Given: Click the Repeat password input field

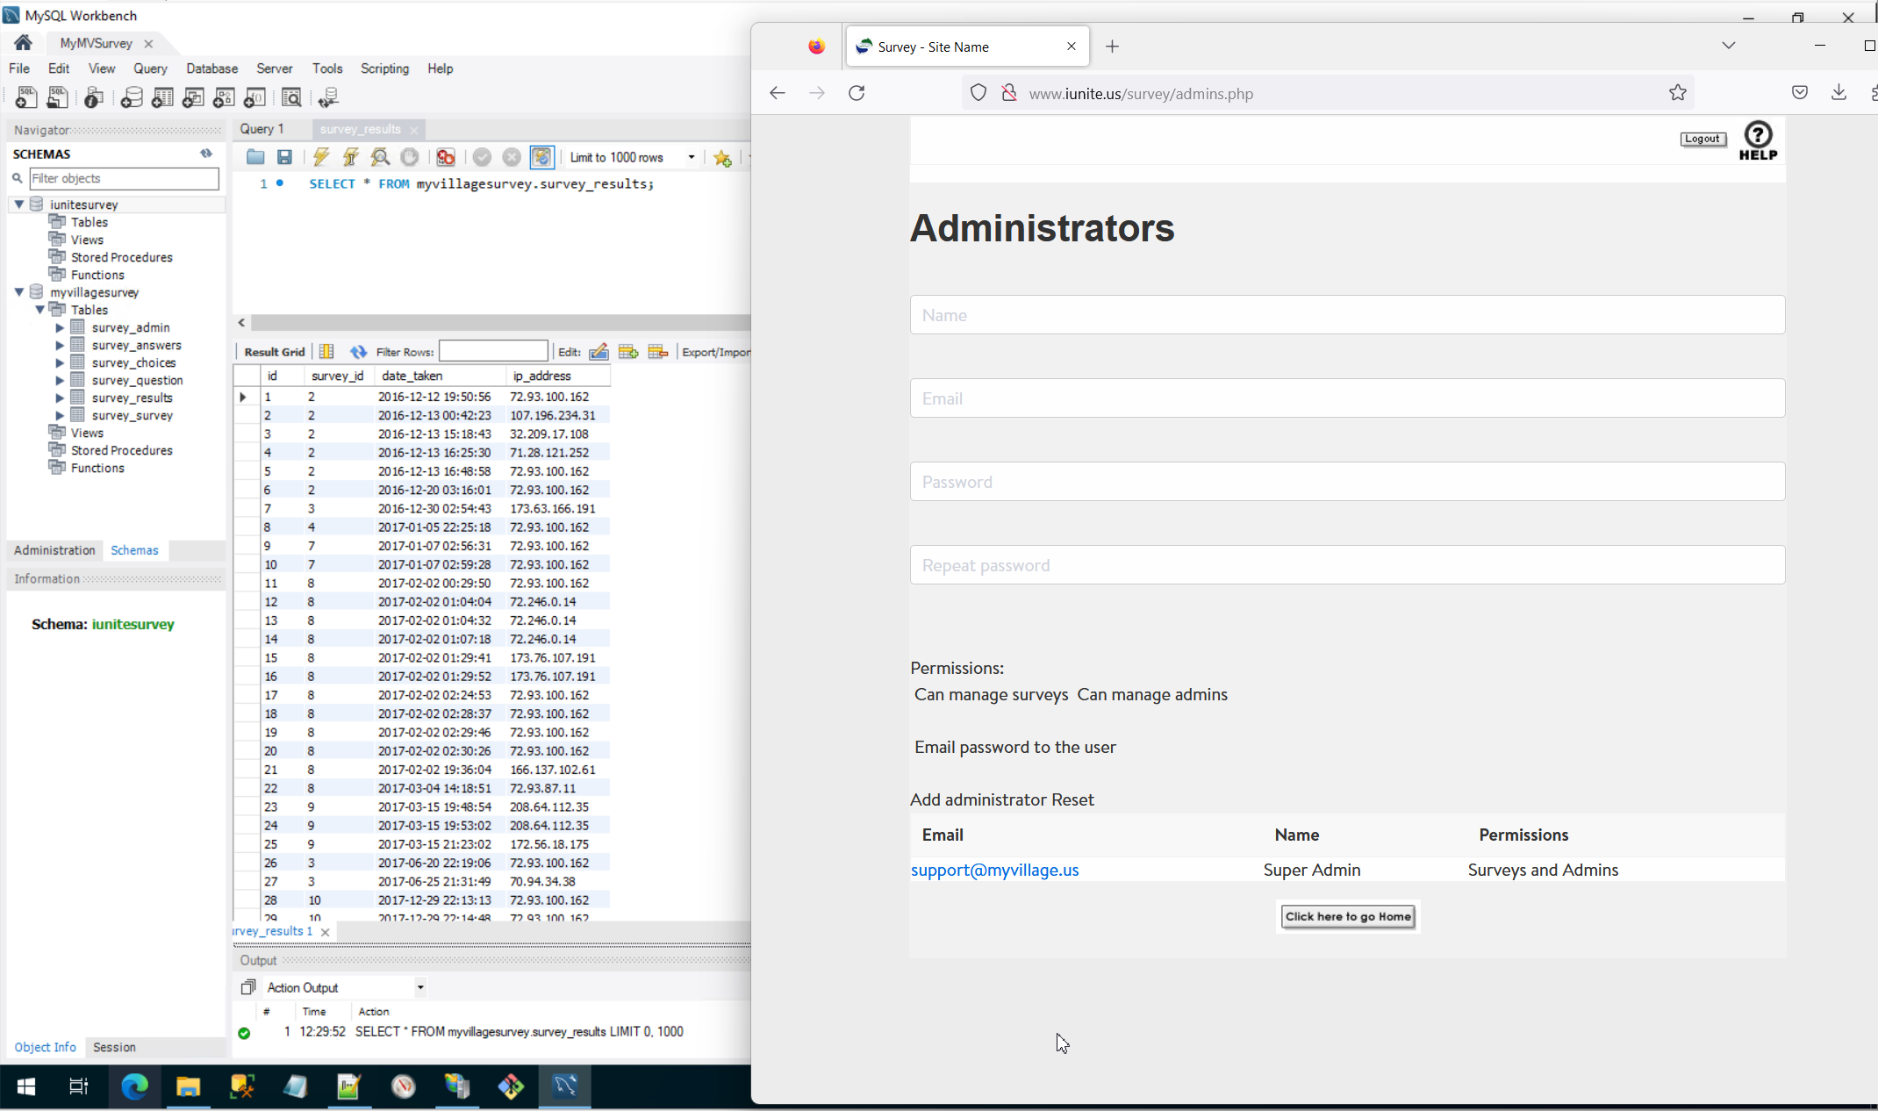Looking at the screenshot, I should click(x=1347, y=565).
